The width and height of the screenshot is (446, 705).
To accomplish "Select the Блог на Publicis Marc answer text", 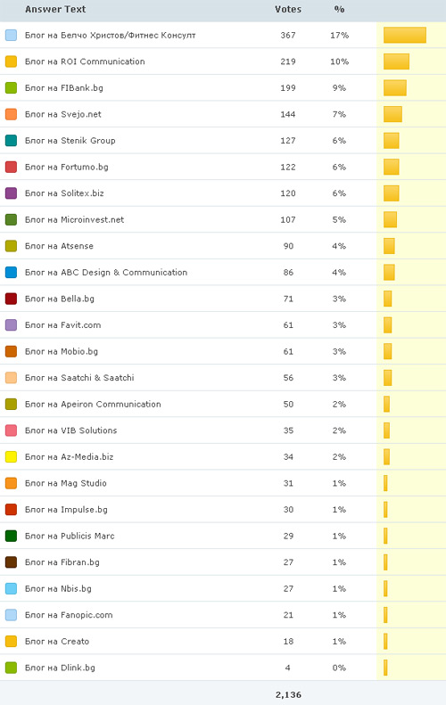I will click(70, 536).
